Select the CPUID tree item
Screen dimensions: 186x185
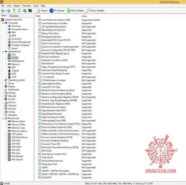[x=13, y=58]
